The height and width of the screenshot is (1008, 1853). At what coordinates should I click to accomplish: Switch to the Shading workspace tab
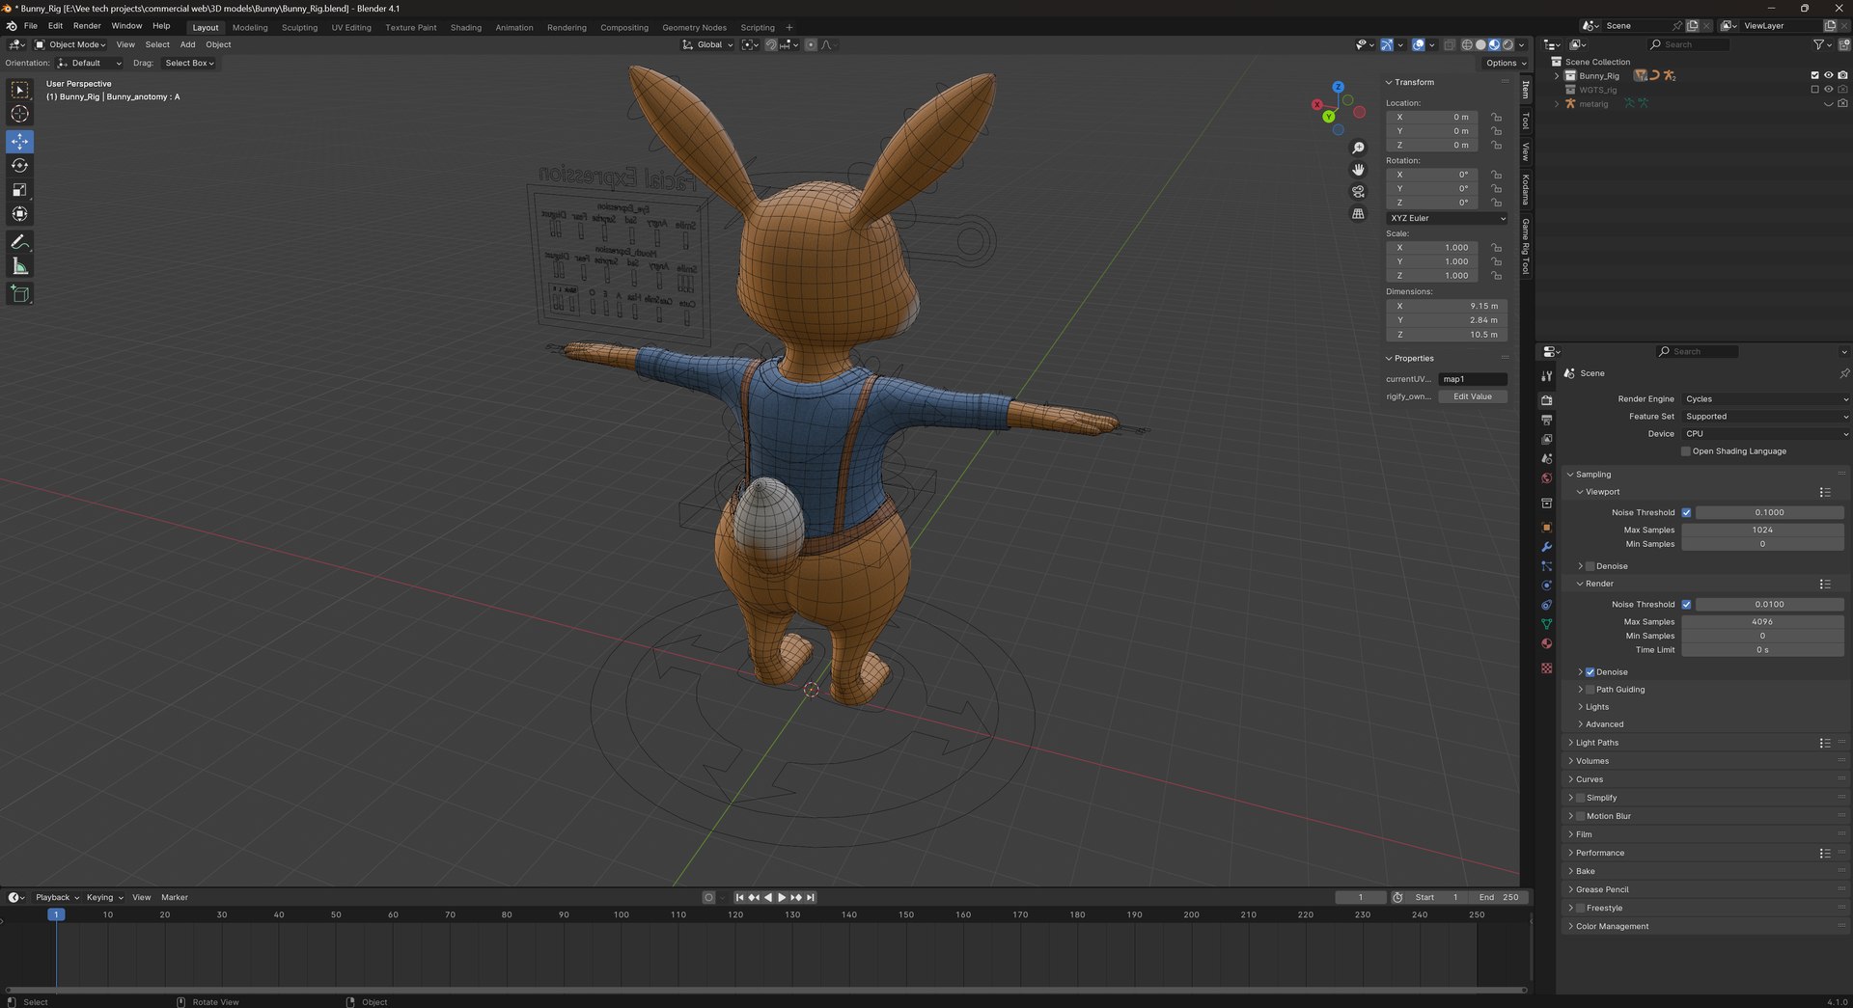pyautogui.click(x=466, y=27)
